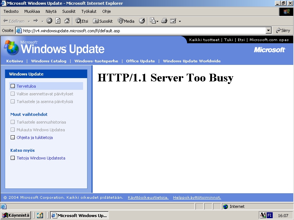Click the Print toolbar icon

[164, 21]
